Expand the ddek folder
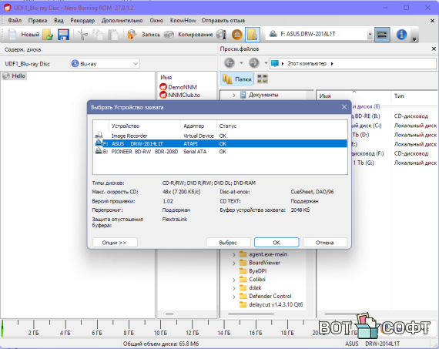 (234, 288)
